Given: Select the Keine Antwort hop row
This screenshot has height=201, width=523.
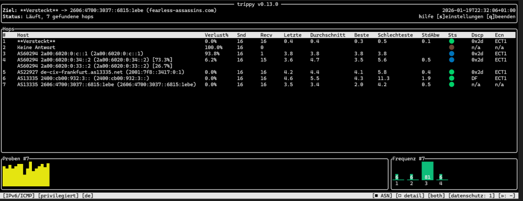Looking at the screenshot, I should coord(37,48).
